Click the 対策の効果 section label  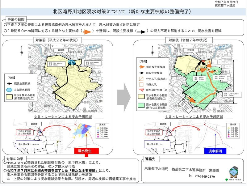[15, 159]
